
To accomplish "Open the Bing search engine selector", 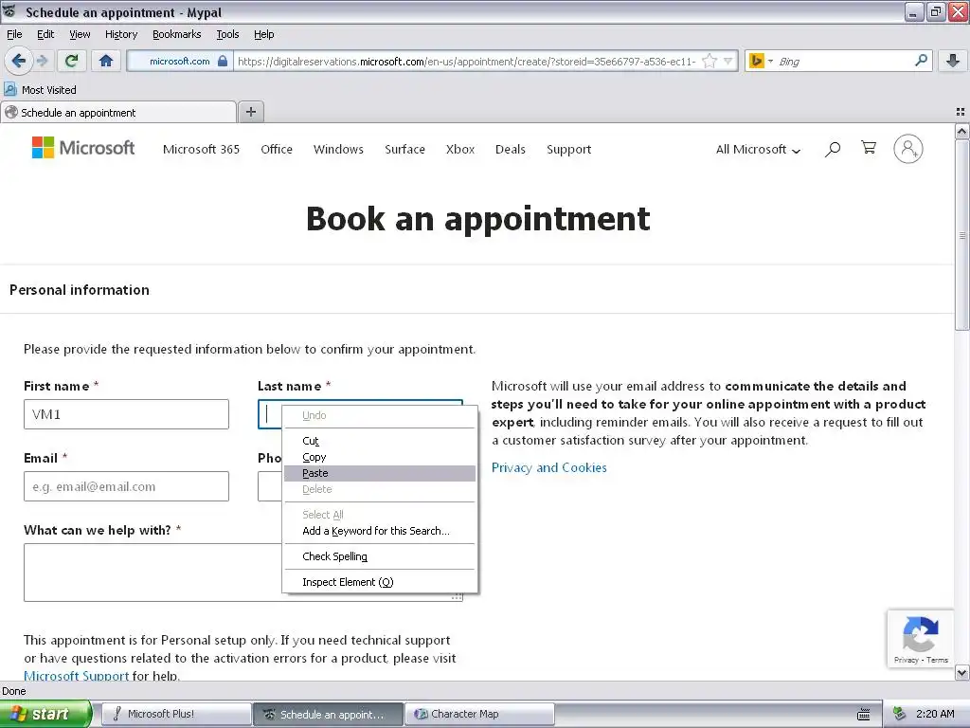I will (761, 61).
